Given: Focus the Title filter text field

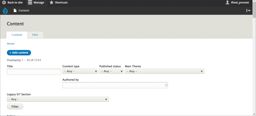Looking at the screenshot, I should pos(34,72).
